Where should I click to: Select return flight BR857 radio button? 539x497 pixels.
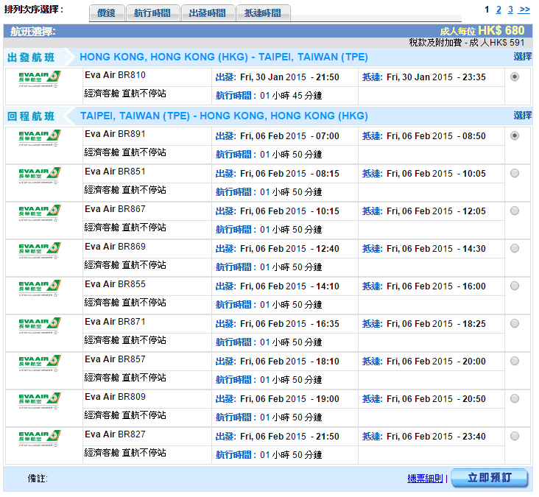click(x=514, y=361)
